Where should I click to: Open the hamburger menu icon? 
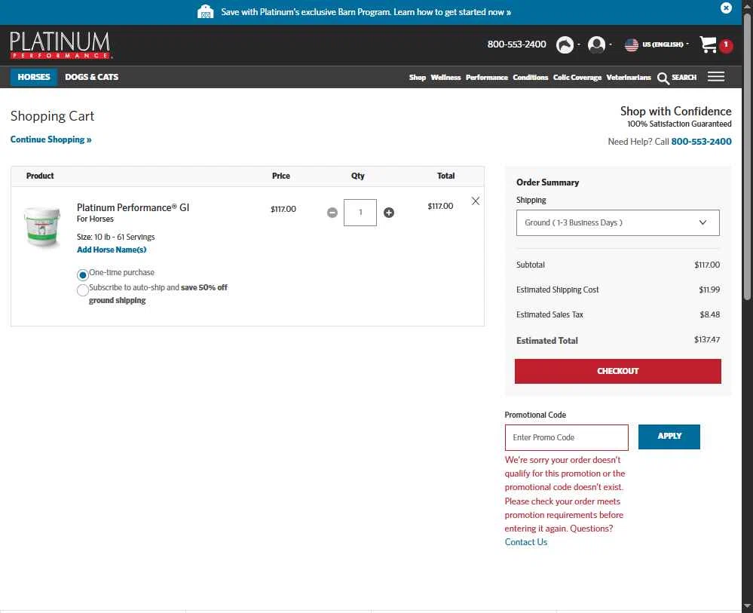tap(715, 77)
